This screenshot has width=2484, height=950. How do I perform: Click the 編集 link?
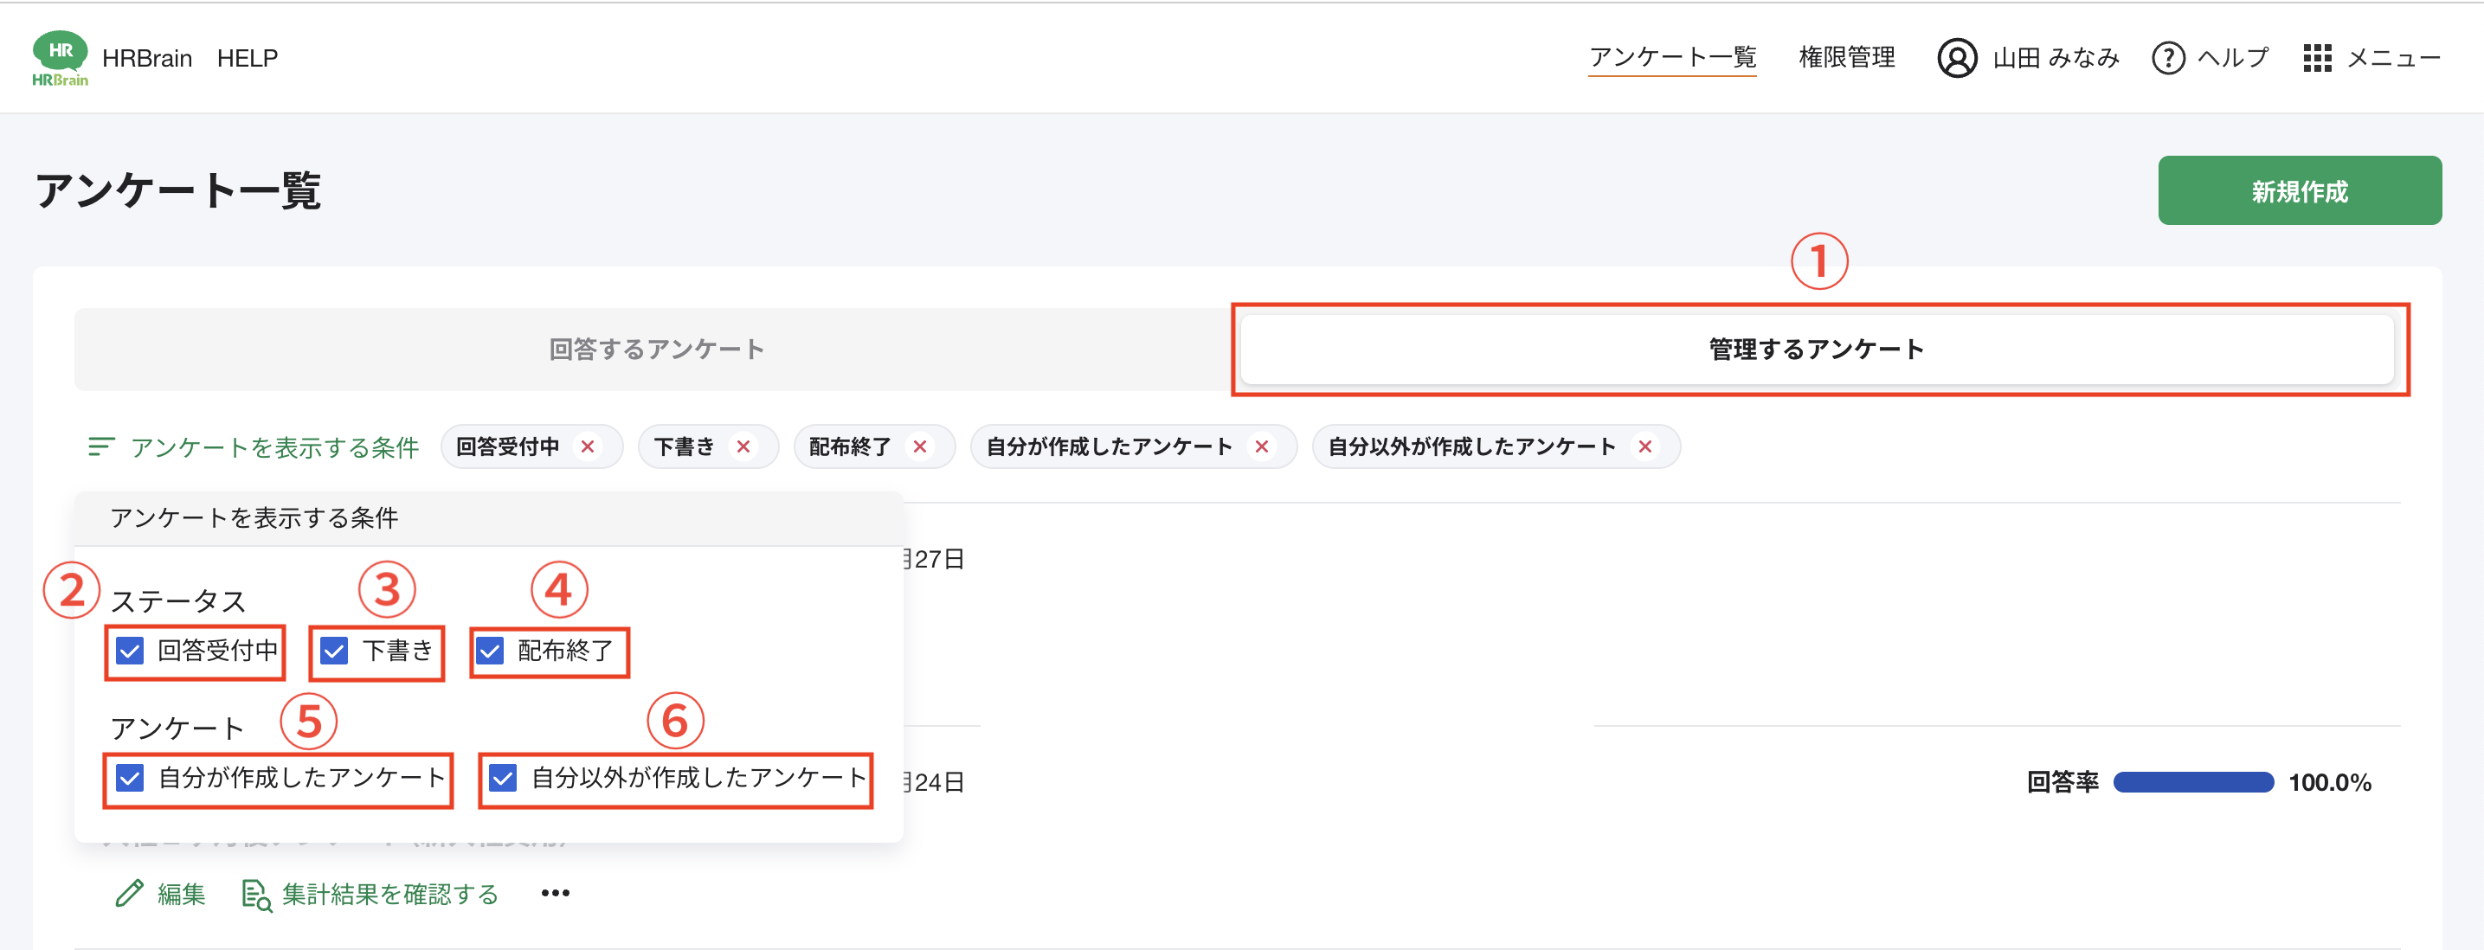pyautogui.click(x=181, y=893)
